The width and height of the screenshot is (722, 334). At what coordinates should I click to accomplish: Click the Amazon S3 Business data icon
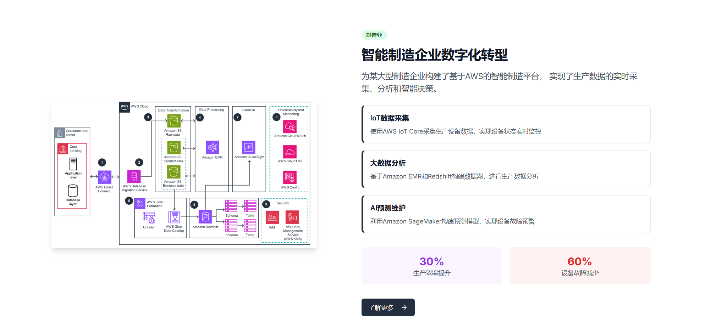pyautogui.click(x=174, y=172)
